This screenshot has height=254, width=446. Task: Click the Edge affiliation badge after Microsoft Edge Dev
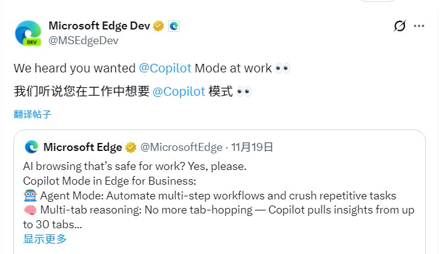174,26
